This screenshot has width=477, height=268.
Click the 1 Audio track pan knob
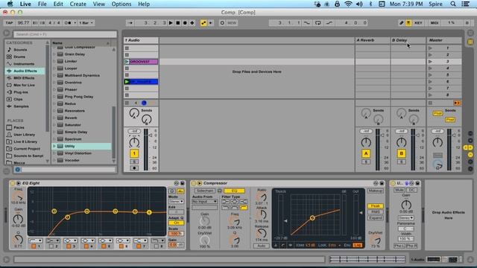pyautogui.click(x=134, y=142)
